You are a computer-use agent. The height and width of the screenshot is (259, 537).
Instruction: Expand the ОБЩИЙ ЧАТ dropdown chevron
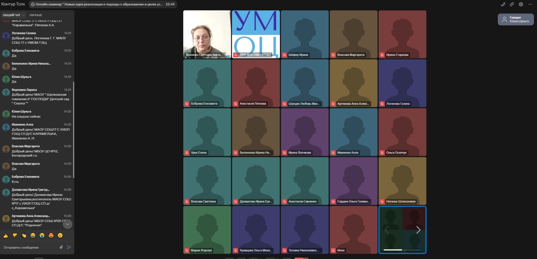click(x=23, y=15)
